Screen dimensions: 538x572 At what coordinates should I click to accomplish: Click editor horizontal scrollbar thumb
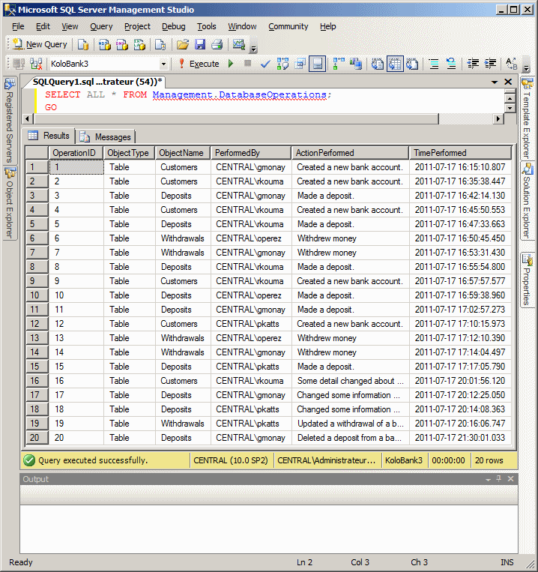(x=236, y=119)
